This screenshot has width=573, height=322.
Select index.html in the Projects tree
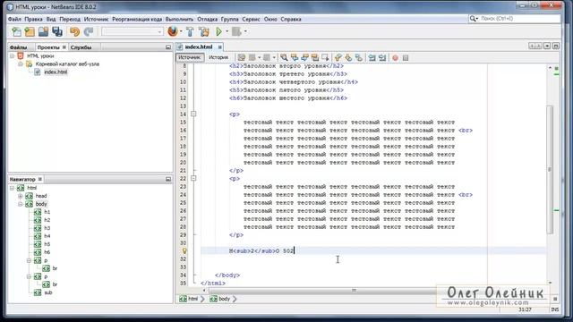(56, 72)
